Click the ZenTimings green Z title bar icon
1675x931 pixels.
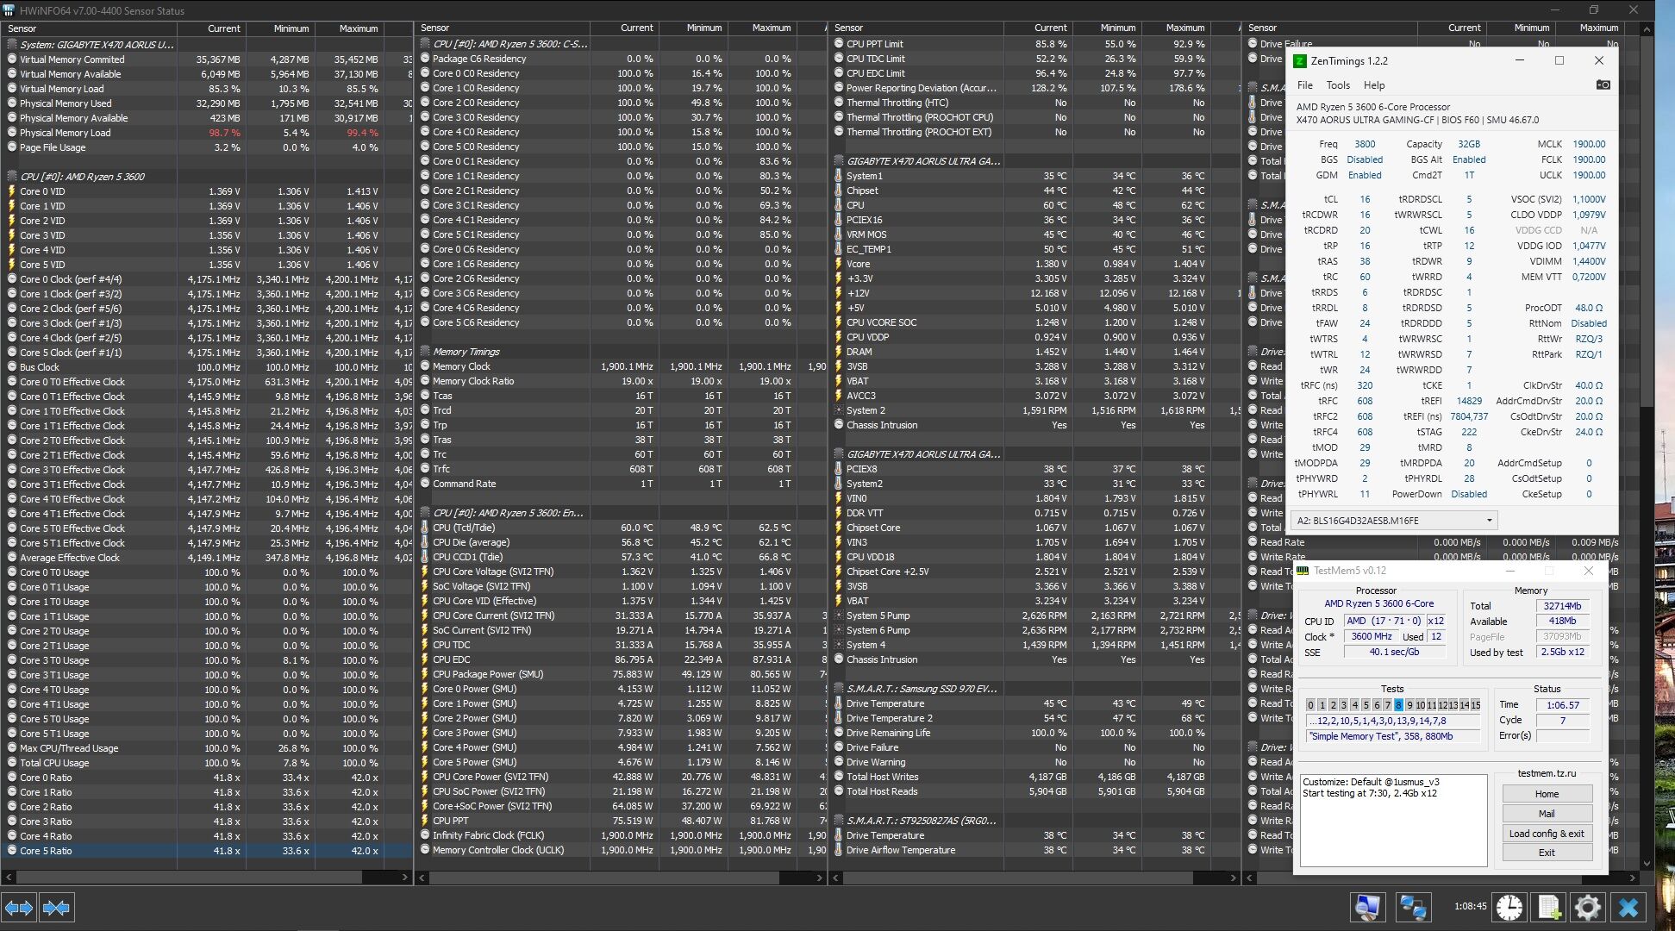click(x=1300, y=61)
